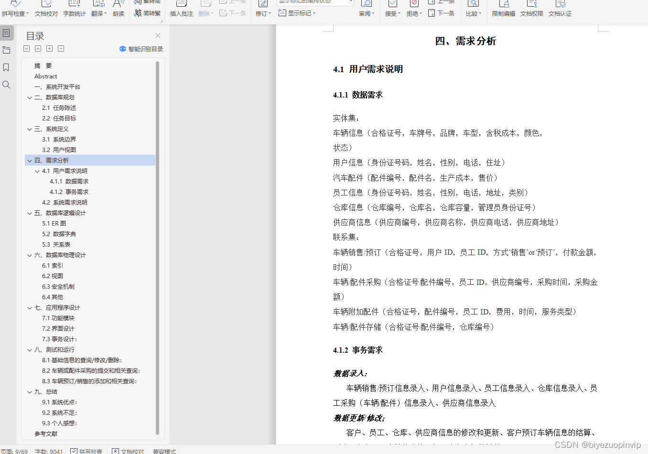
Task: Go to 4.1.2 事务需求 in outline
Action: tap(69, 192)
